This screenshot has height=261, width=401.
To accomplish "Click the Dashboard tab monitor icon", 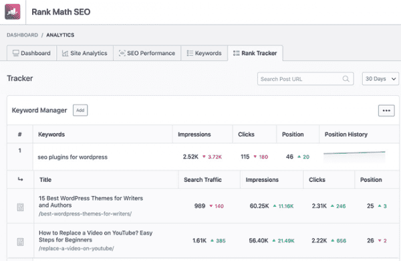I will pyautogui.click(x=15, y=54).
